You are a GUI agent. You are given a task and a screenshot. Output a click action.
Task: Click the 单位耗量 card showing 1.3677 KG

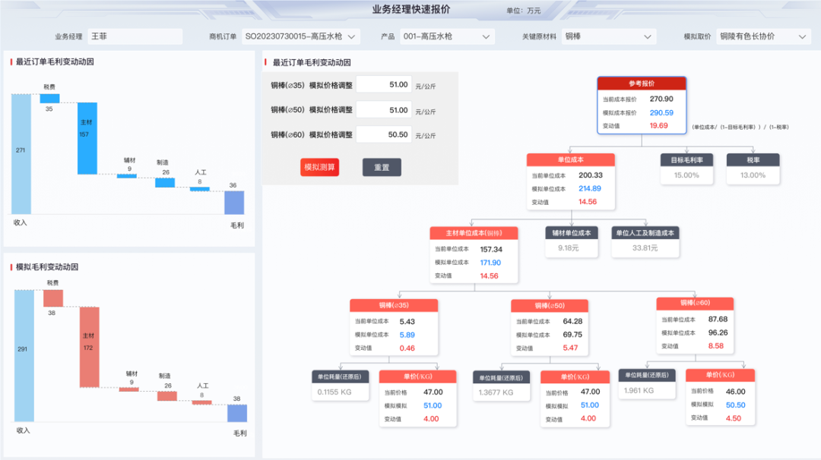coord(501,386)
